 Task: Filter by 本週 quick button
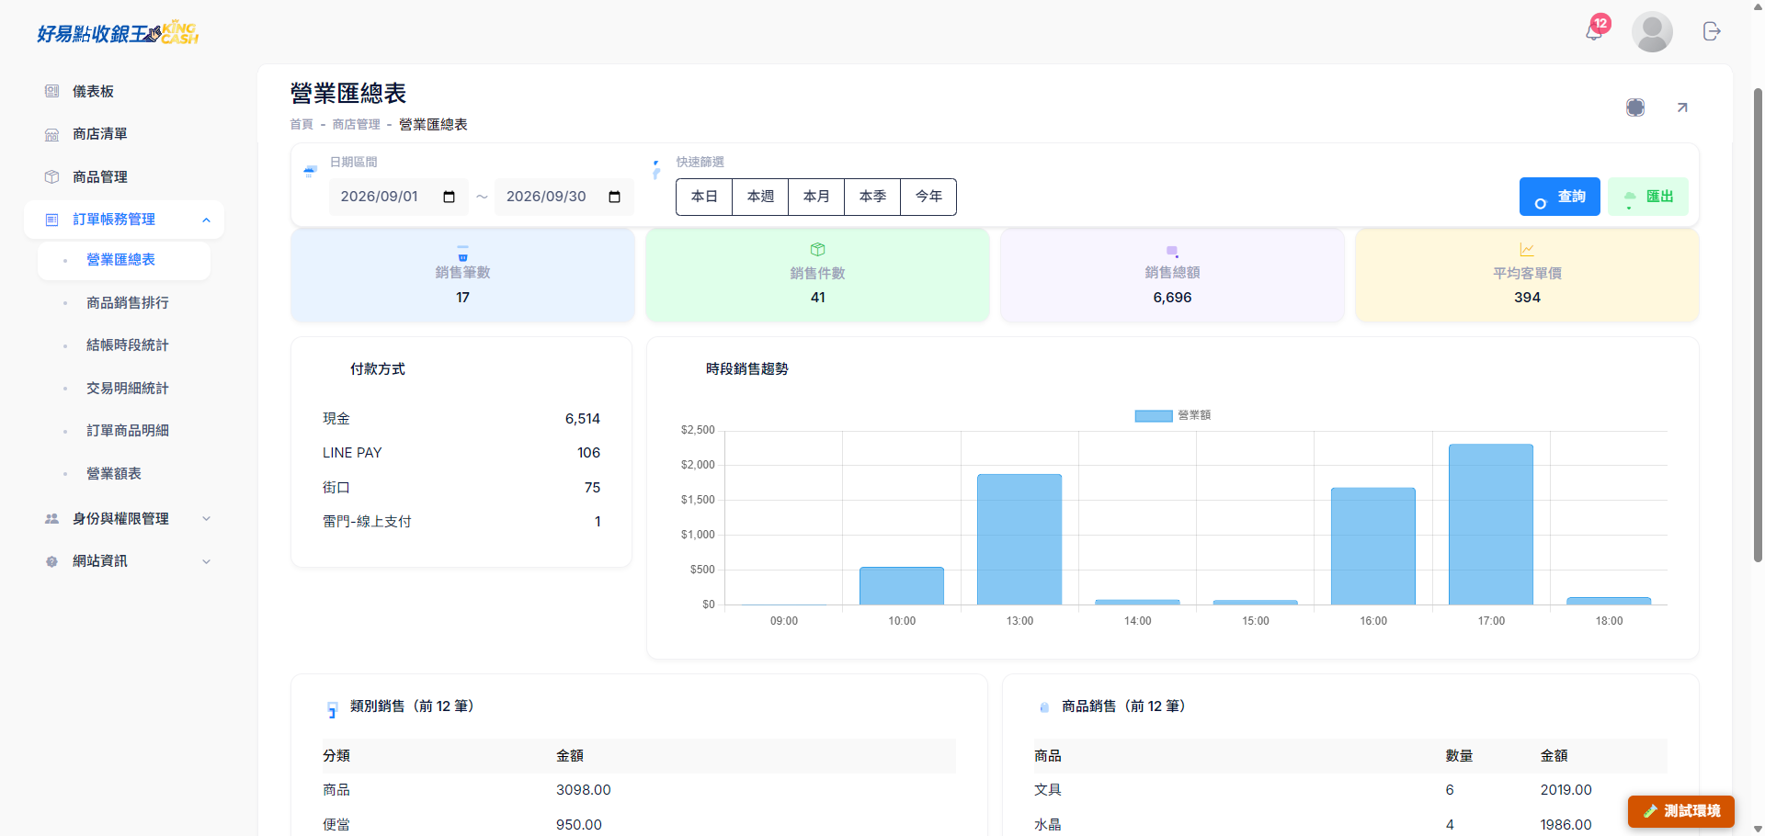point(760,197)
